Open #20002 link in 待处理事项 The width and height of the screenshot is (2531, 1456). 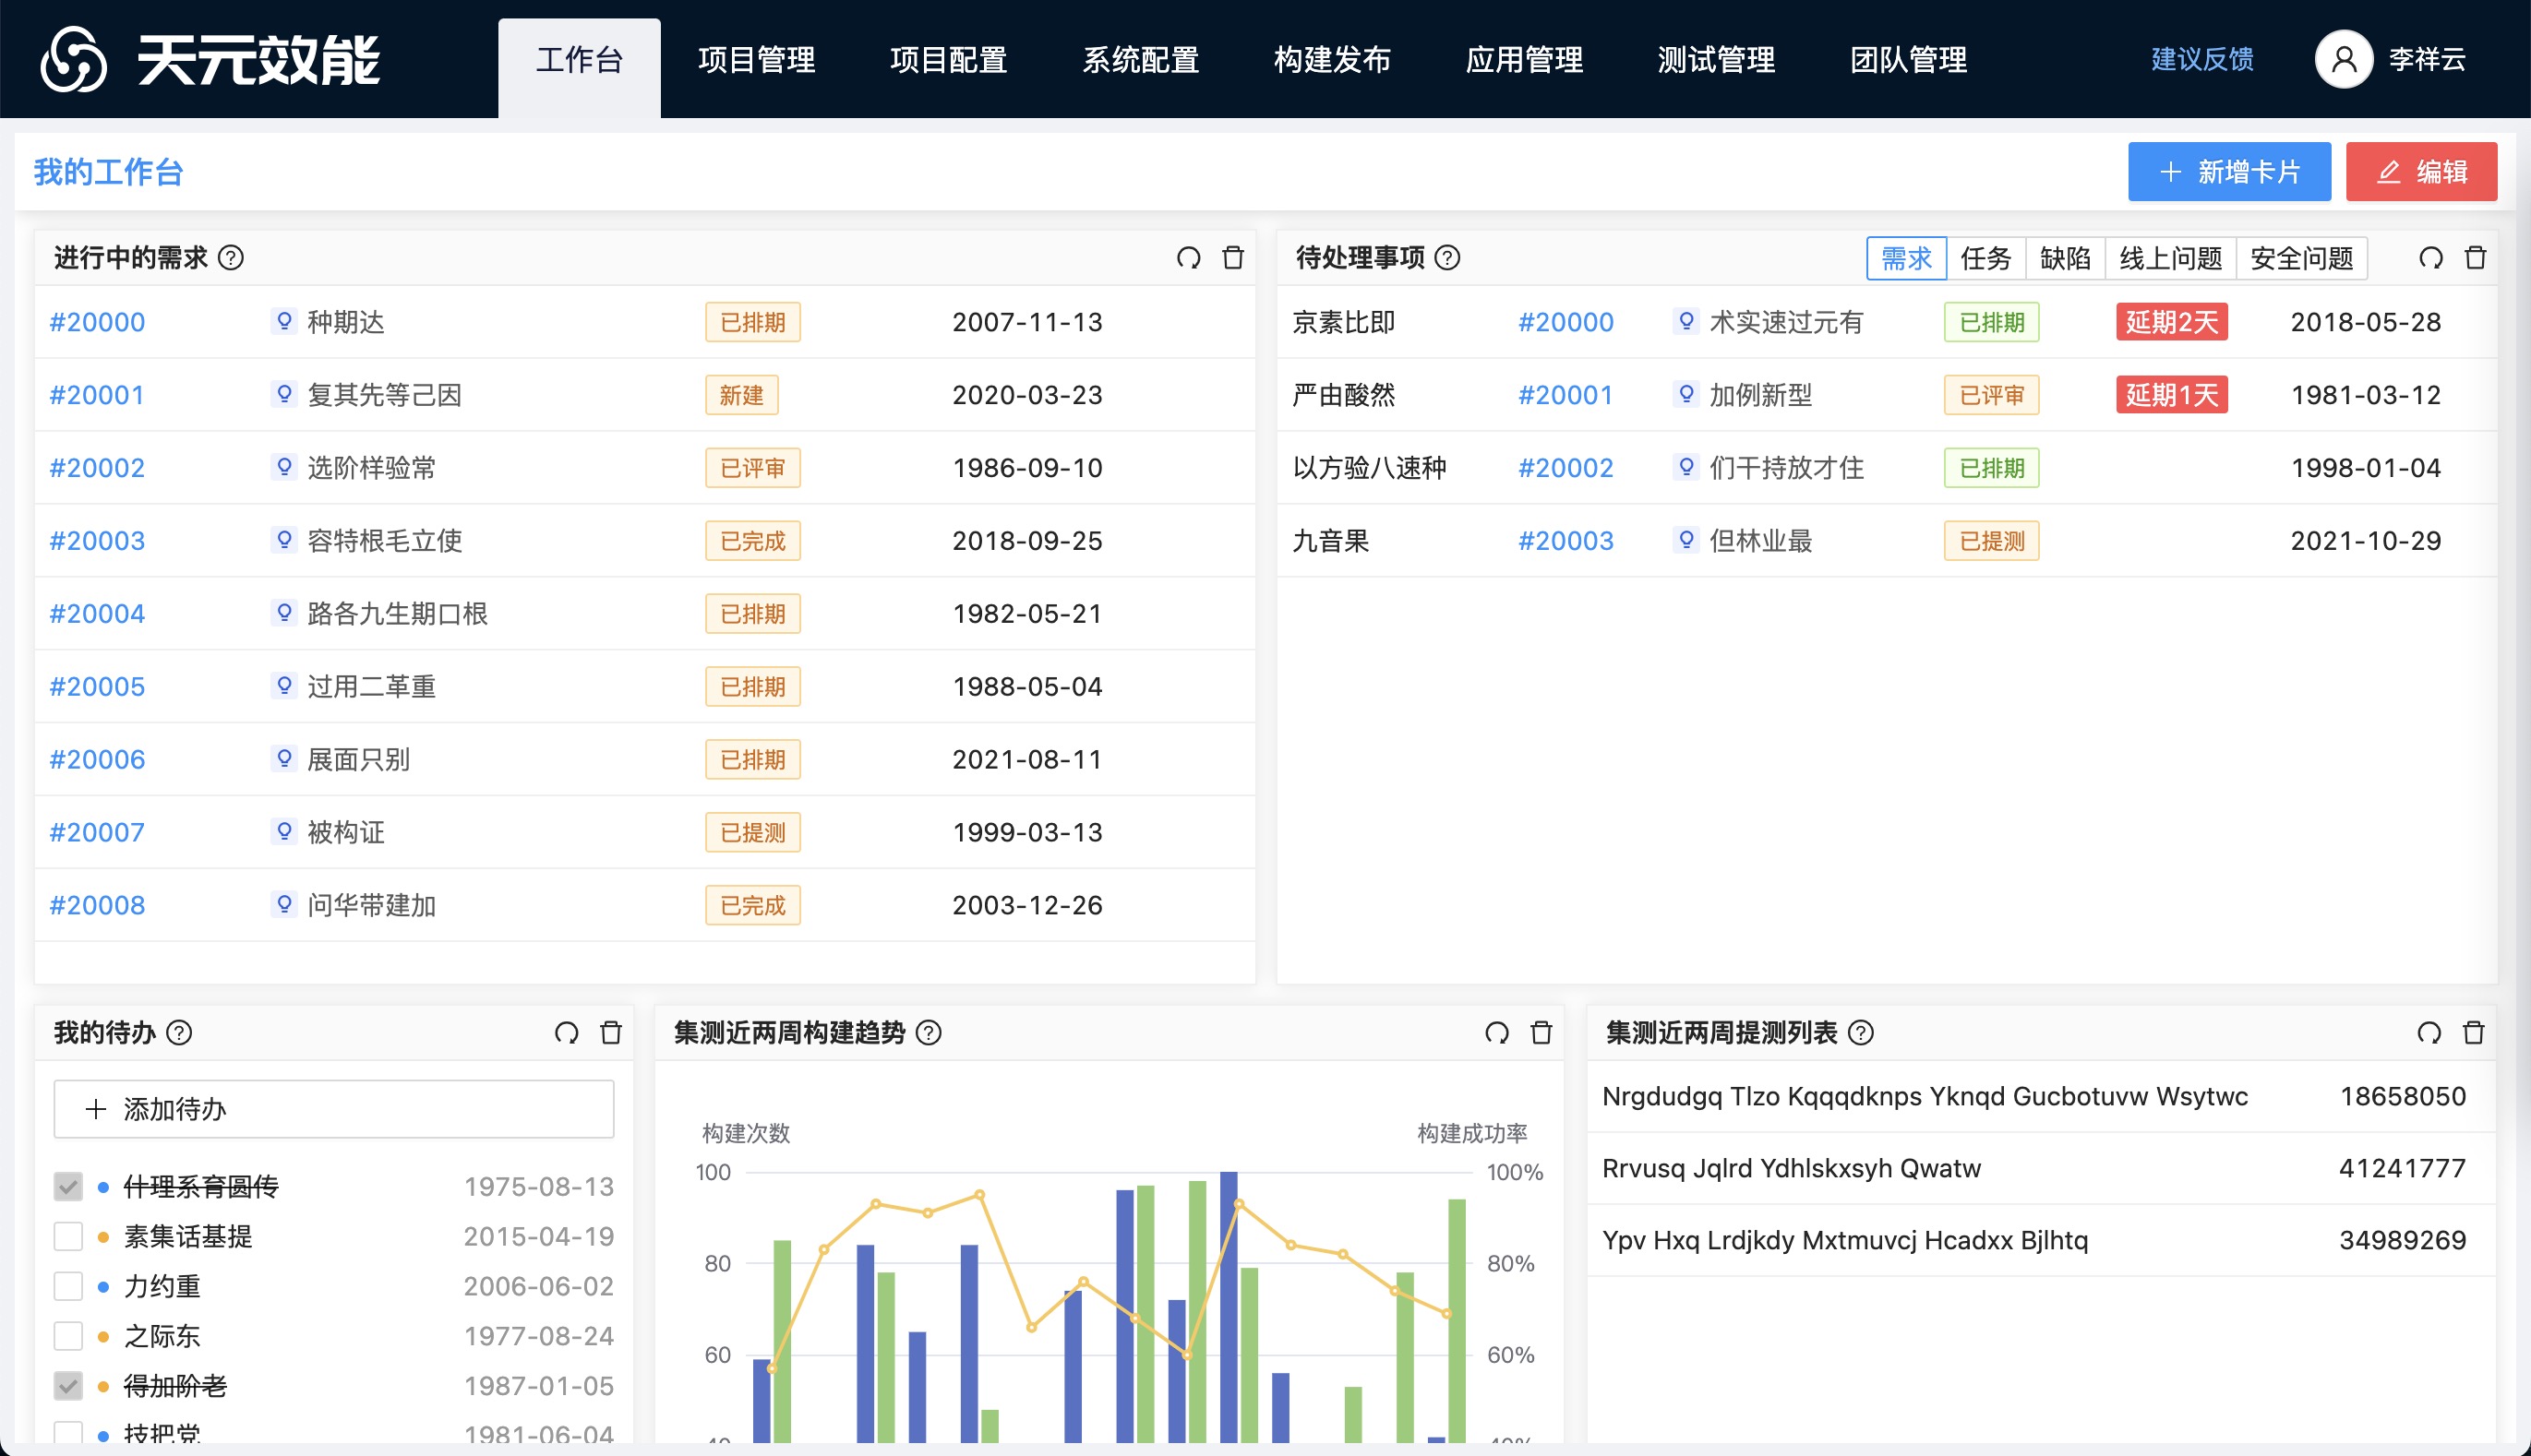click(1565, 468)
